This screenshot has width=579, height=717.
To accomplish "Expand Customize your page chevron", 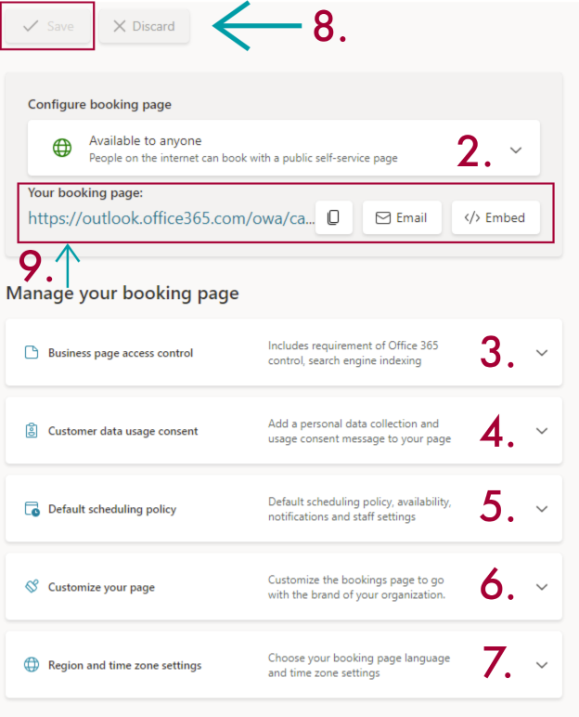I will tap(542, 587).
